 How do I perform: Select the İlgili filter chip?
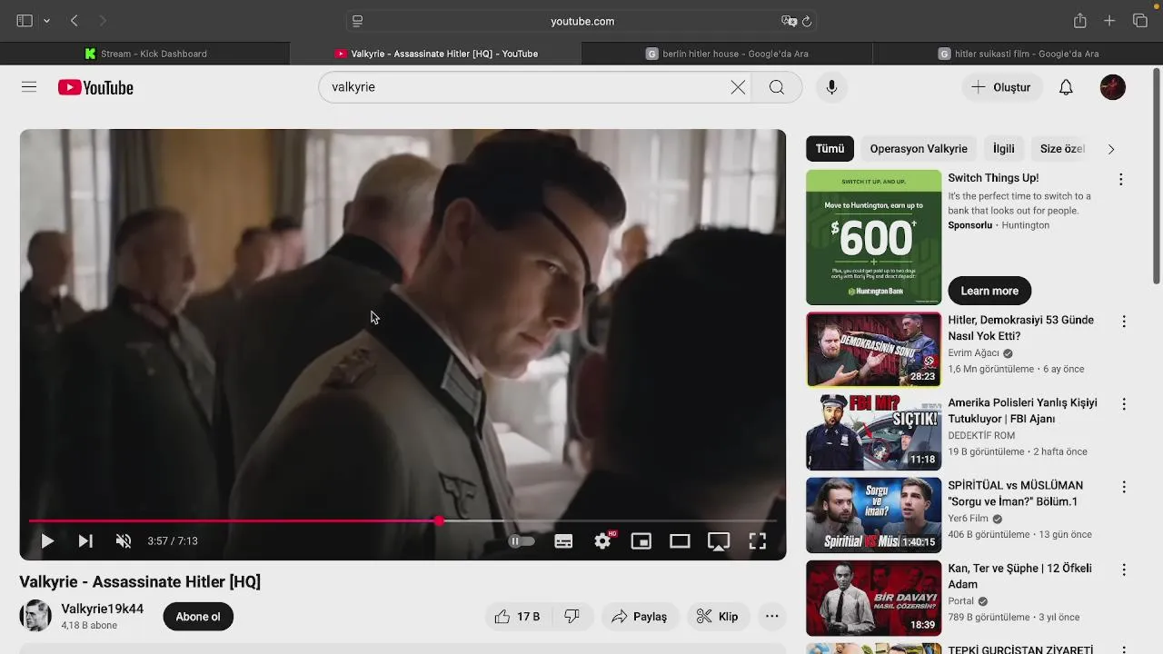[1004, 149]
